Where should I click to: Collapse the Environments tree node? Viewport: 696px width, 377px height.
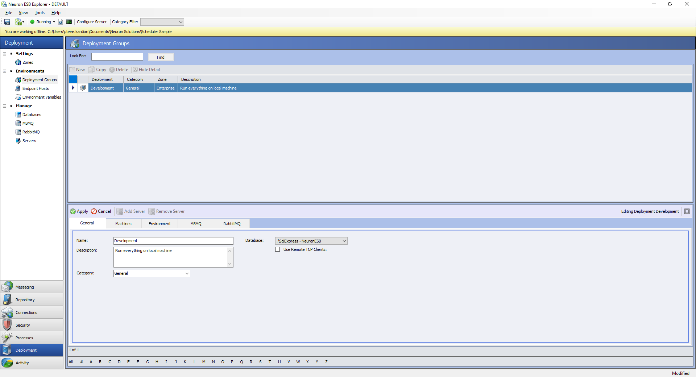(5, 71)
